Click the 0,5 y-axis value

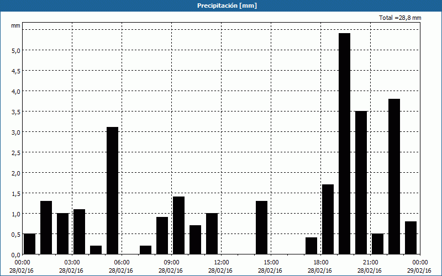pos(16,234)
